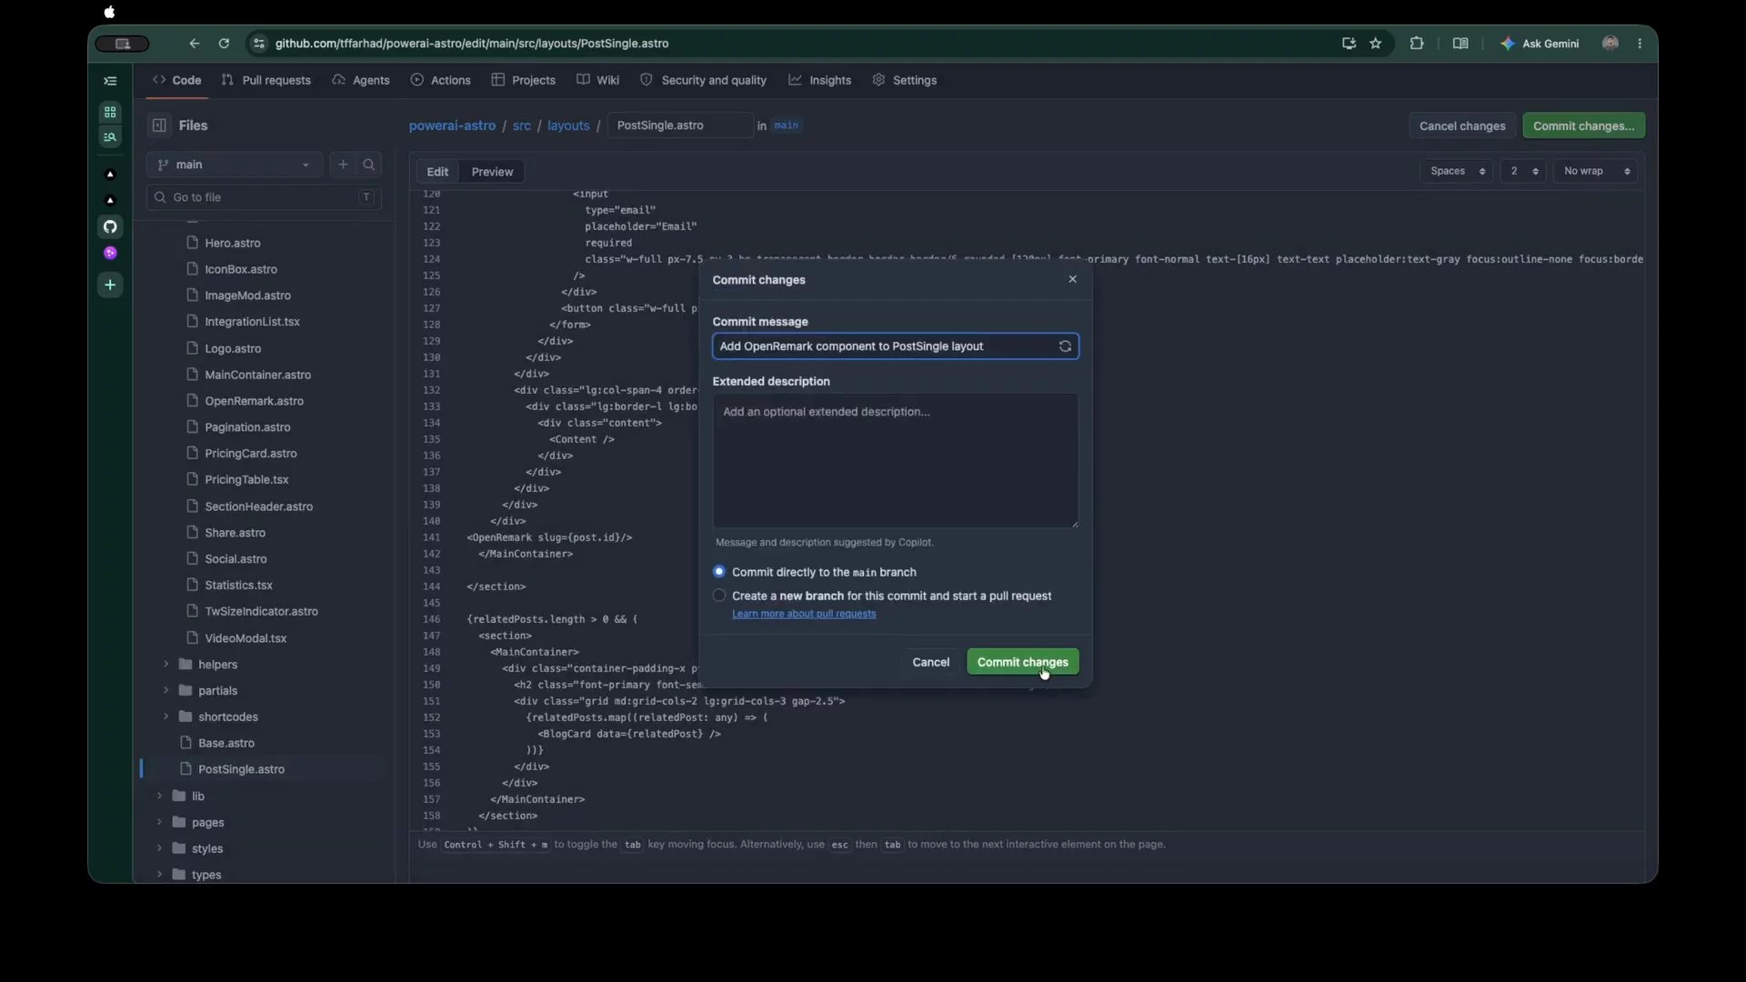Collapse the Files side panel icon
This screenshot has width=1746, height=982.
tap(159, 125)
